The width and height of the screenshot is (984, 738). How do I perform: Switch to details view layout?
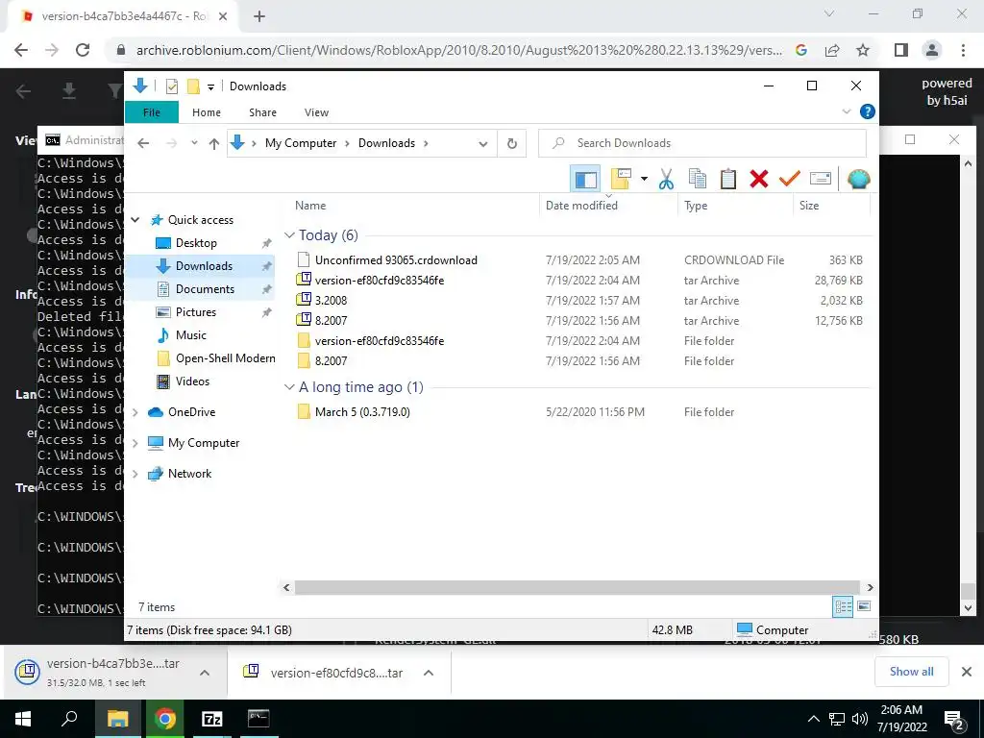[x=843, y=606]
